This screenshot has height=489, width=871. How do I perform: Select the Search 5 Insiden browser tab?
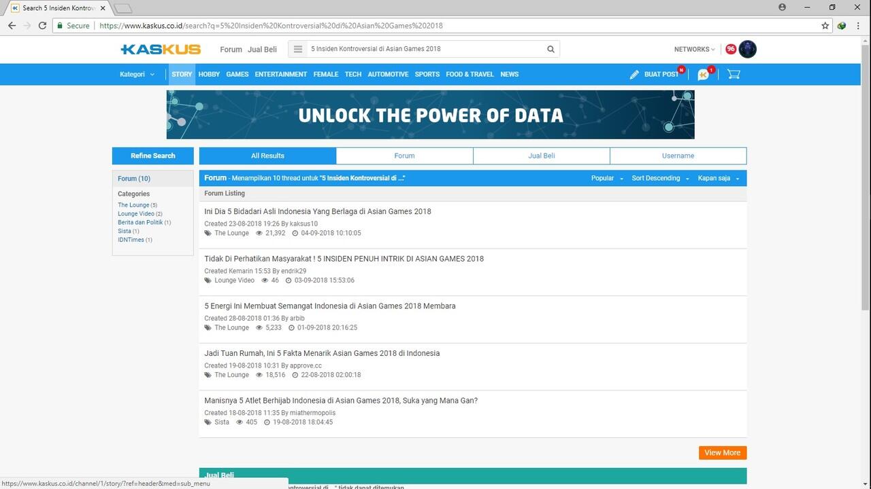[x=57, y=8]
